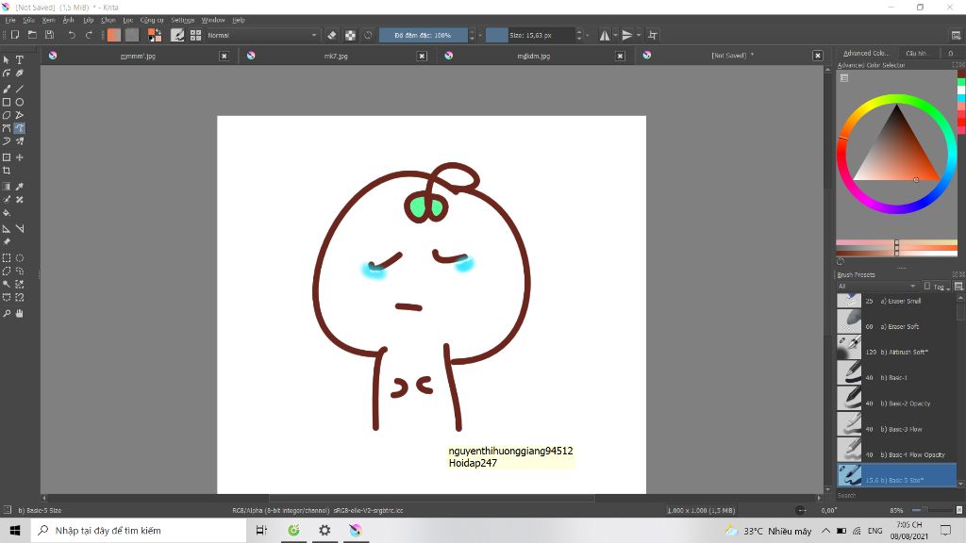Undo the last action
This screenshot has width=966, height=543.
pyautogui.click(x=72, y=35)
